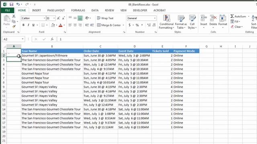Click the Clear button

237,27
